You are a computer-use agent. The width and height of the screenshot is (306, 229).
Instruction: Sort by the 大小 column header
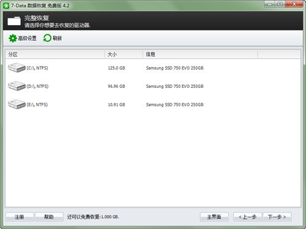pyautogui.click(x=124, y=54)
